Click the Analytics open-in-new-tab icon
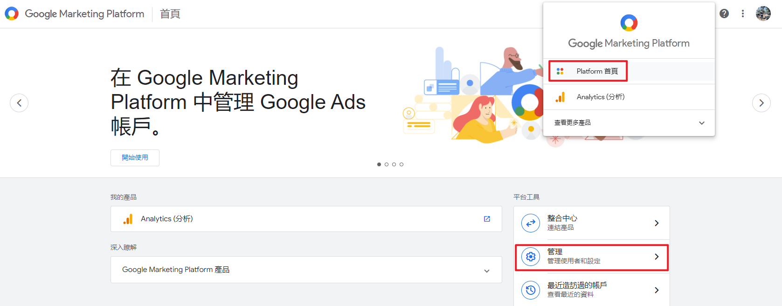The image size is (782, 306). pos(487,219)
